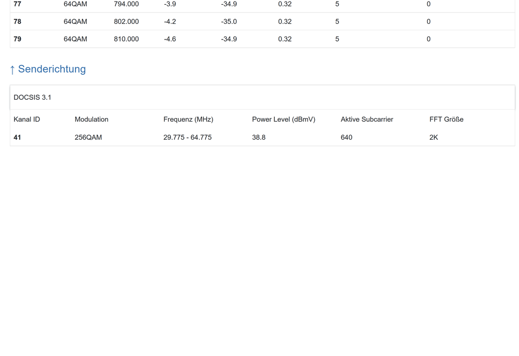Select frequency 802.000 in row 78
519x356 pixels.
pyautogui.click(x=126, y=21)
